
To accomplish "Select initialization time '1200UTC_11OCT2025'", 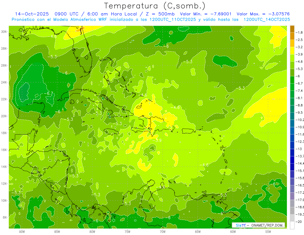I will (173, 19).
